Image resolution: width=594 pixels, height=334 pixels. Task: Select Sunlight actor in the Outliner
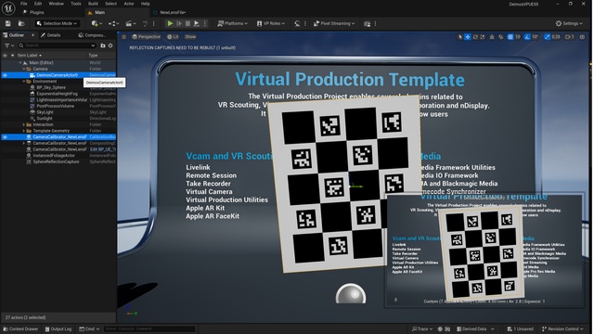click(x=45, y=119)
